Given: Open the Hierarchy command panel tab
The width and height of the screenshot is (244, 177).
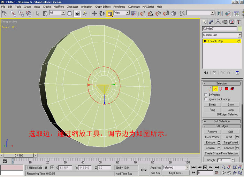Looking at the screenshot, I should (x=218, y=22).
